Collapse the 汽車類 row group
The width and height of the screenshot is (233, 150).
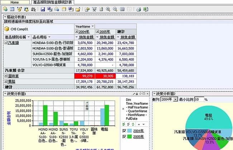click(6, 42)
